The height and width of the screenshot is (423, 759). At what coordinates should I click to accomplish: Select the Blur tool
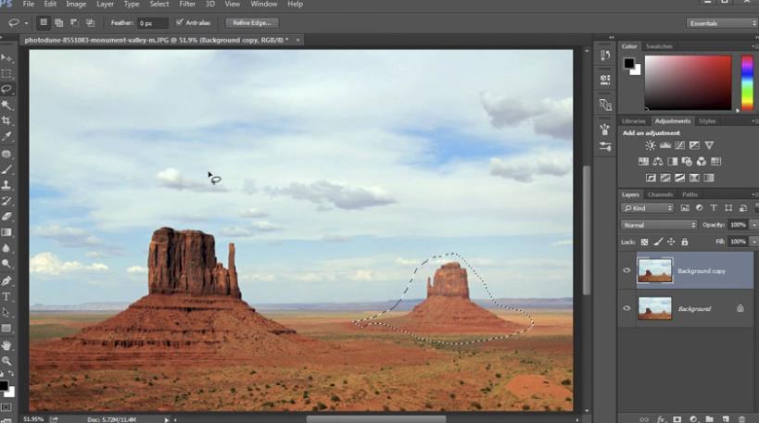coord(6,248)
